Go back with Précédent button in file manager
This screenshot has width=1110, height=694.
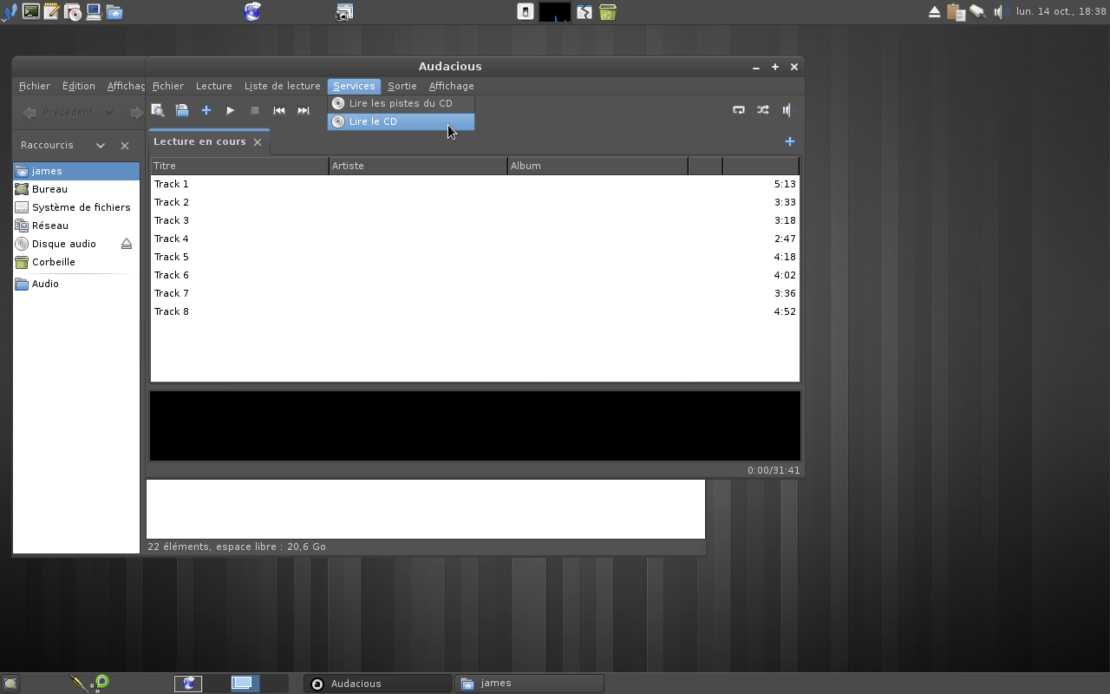[59, 112]
